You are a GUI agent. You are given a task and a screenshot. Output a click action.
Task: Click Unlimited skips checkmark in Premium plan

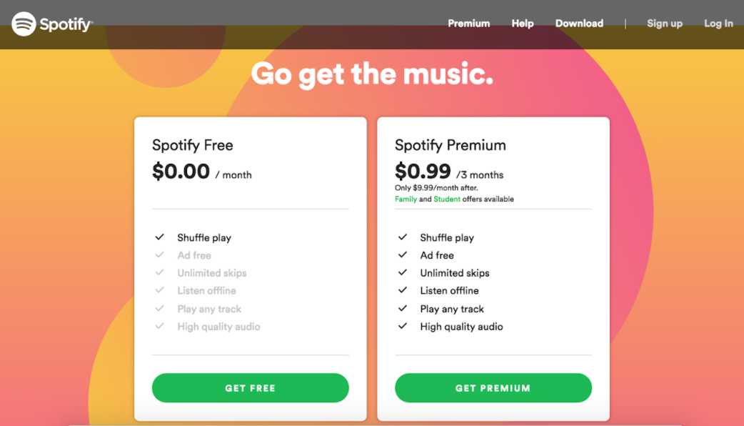pos(403,273)
